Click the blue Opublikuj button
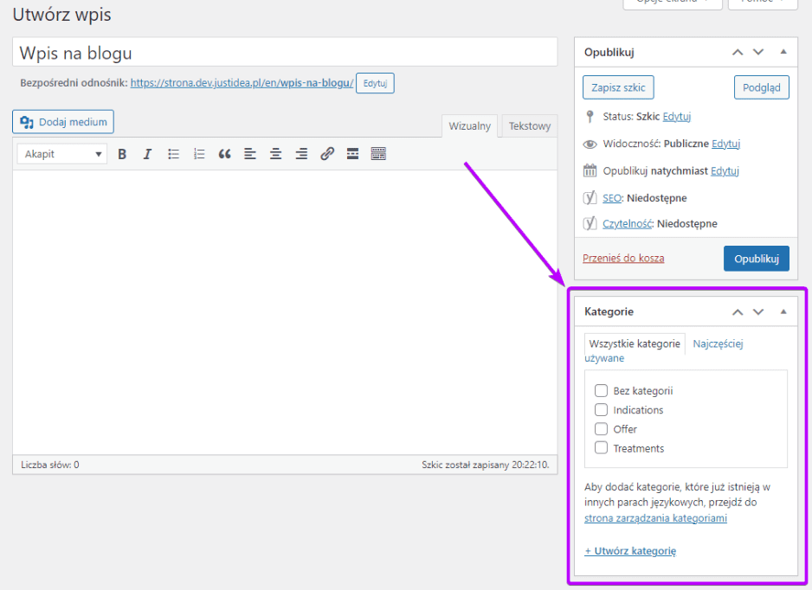The image size is (812, 590). (756, 259)
